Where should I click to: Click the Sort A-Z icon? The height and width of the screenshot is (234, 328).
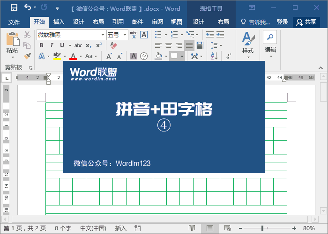pyautogui.click(x=214, y=56)
